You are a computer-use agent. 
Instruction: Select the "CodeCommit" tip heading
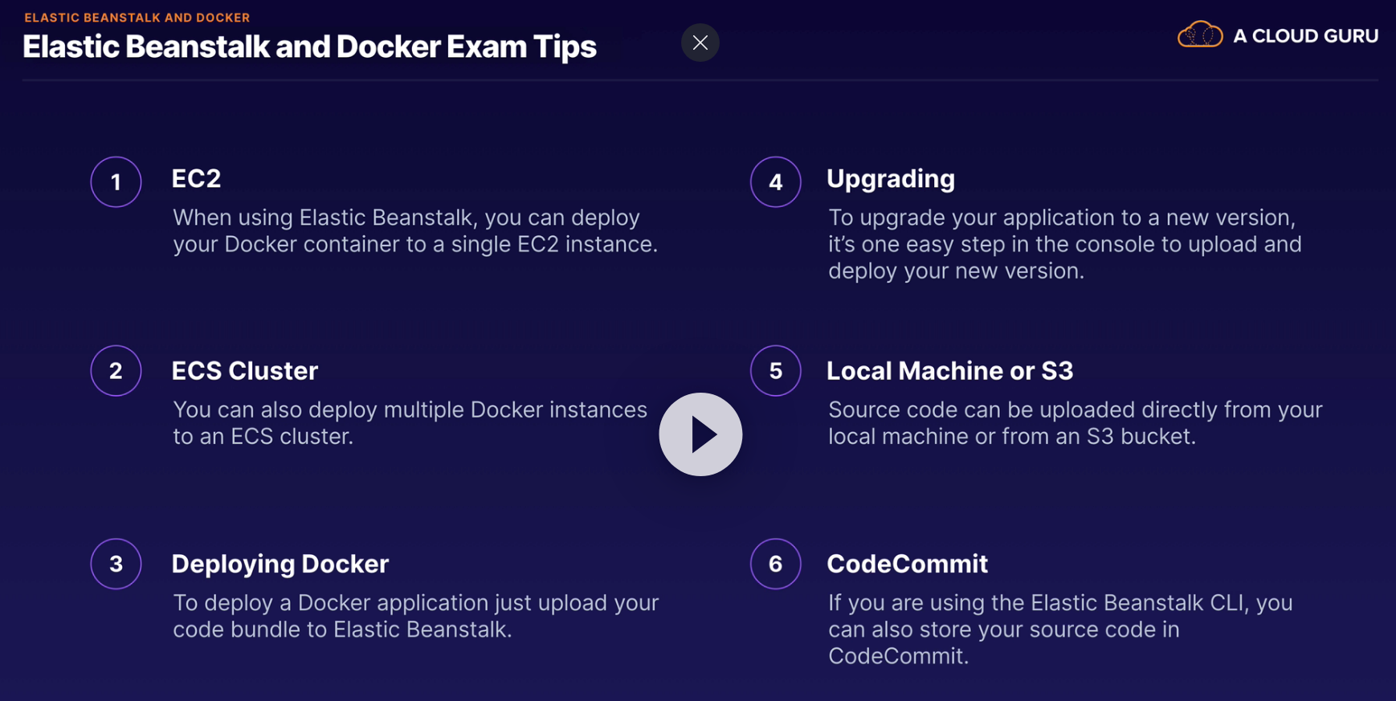pyautogui.click(x=907, y=564)
